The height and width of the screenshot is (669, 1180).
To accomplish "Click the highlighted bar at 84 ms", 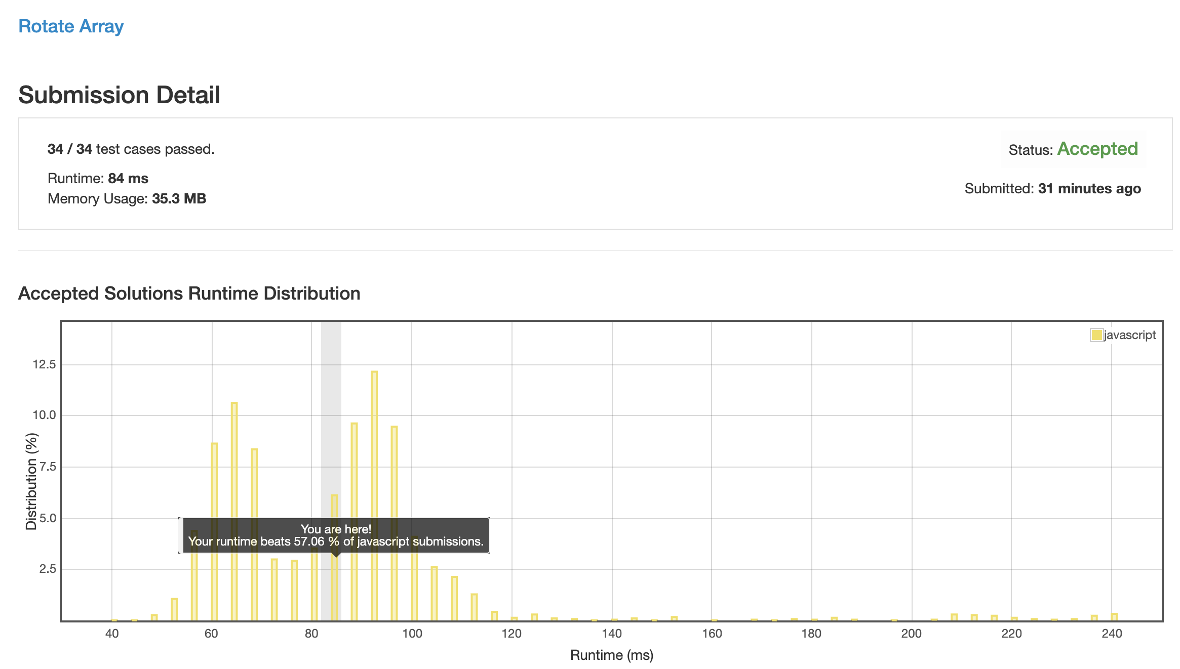I will (334, 558).
